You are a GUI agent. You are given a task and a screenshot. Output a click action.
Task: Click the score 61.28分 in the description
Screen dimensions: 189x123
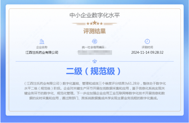point(134,83)
